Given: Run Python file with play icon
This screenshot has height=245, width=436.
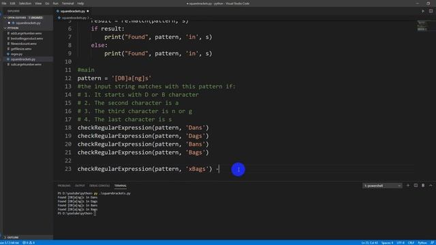Looking at the screenshot, I should [x=423, y=11].
